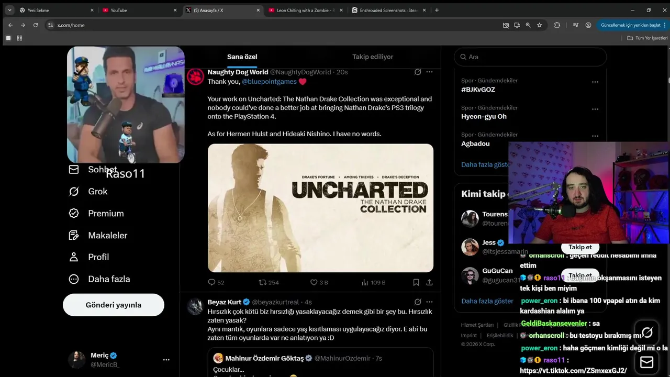Like the Naughty Dog World post
This screenshot has height=377, width=670.
point(314,282)
